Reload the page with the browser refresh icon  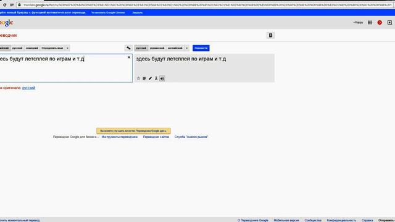(x=4, y=5)
